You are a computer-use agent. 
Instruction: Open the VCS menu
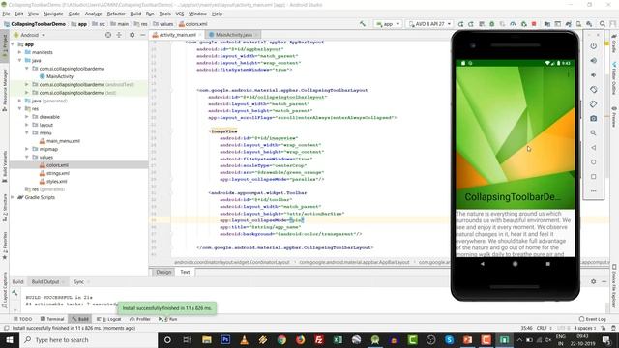click(180, 14)
